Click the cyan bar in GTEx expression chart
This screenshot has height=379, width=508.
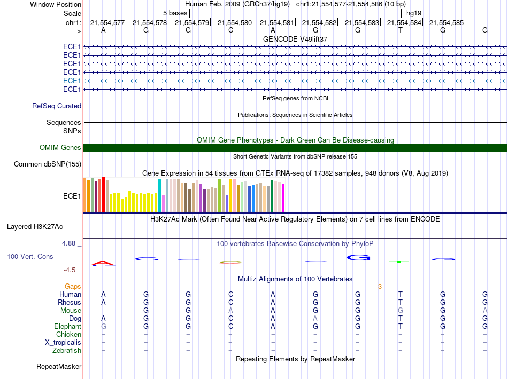click(x=160, y=195)
